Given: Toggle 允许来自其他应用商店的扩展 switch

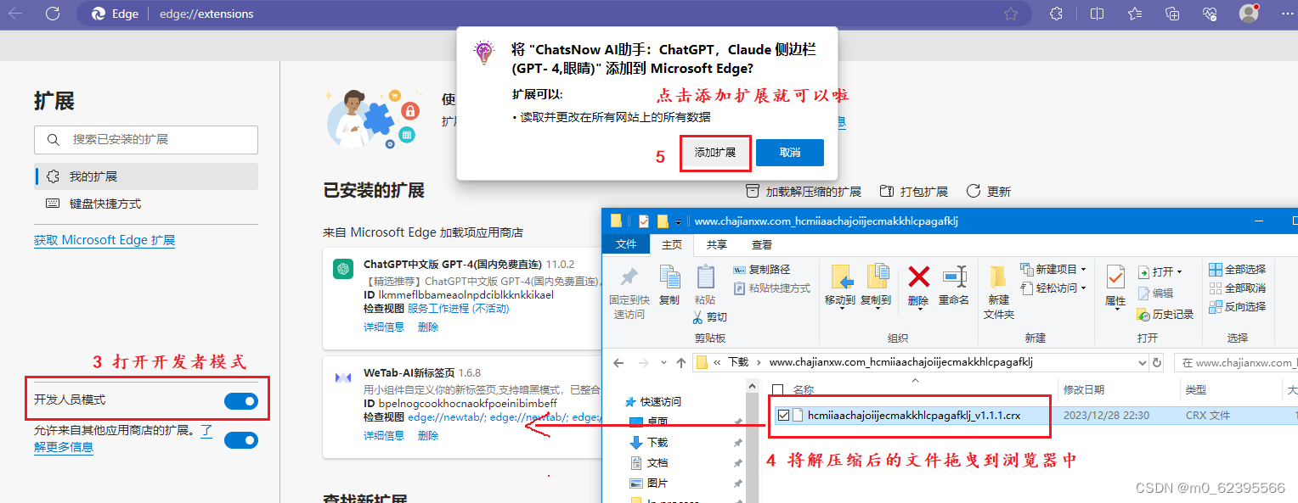Looking at the screenshot, I should [241, 440].
